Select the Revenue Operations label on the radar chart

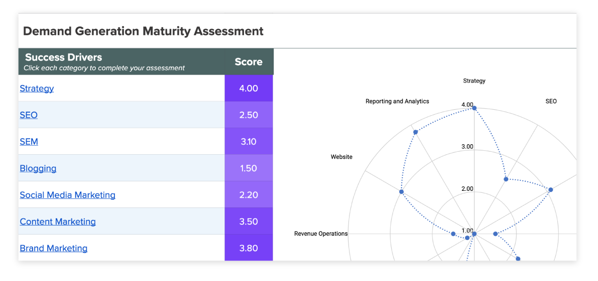click(x=321, y=233)
